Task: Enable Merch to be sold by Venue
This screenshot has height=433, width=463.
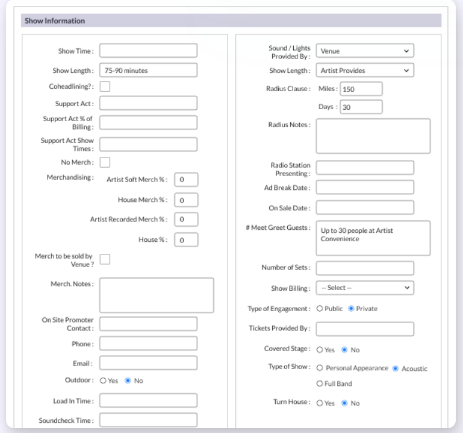Action: 105,259
